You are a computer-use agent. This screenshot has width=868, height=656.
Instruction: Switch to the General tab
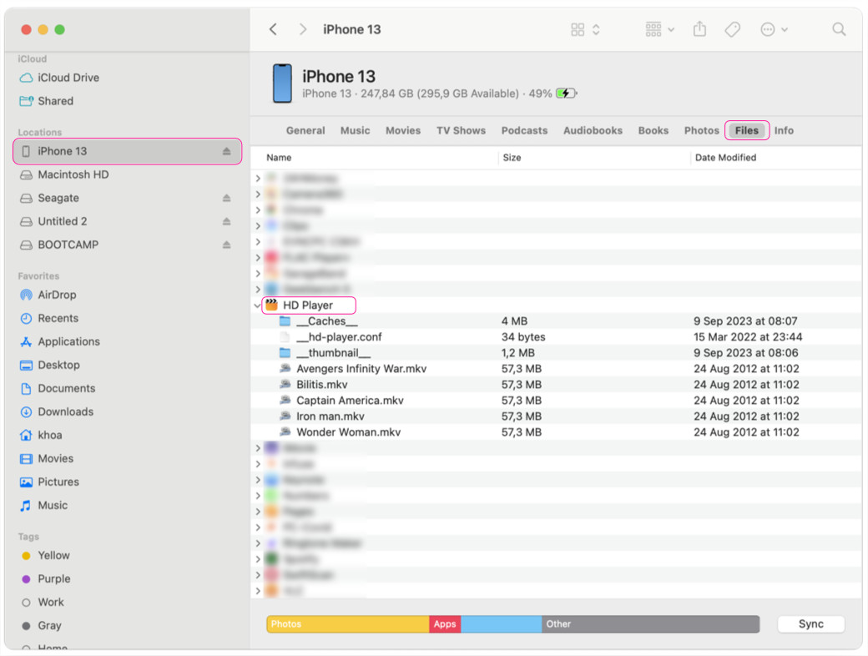305,131
